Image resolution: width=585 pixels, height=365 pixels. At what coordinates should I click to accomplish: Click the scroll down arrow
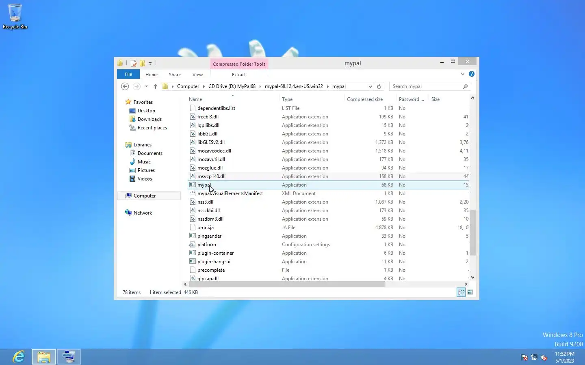coord(472,277)
